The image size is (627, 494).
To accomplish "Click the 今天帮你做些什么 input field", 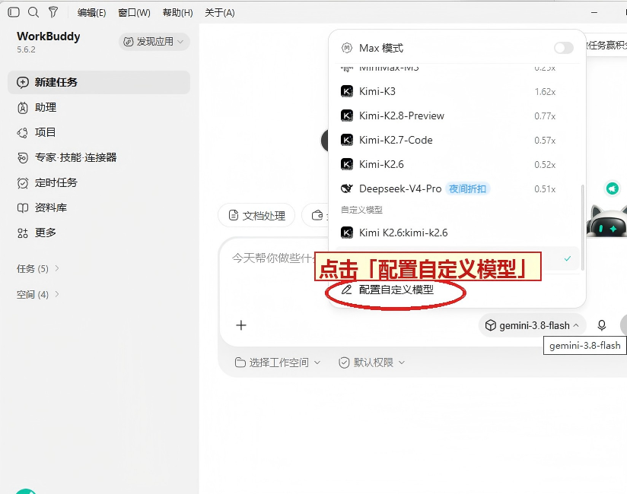I will pyautogui.click(x=274, y=258).
